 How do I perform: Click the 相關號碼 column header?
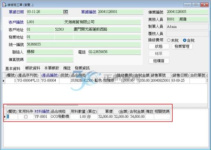(162, 111)
